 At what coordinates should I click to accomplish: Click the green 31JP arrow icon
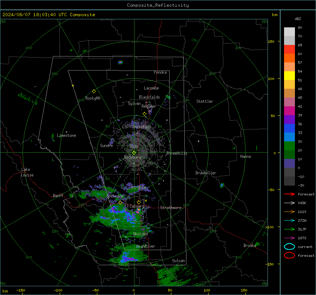tap(289, 229)
